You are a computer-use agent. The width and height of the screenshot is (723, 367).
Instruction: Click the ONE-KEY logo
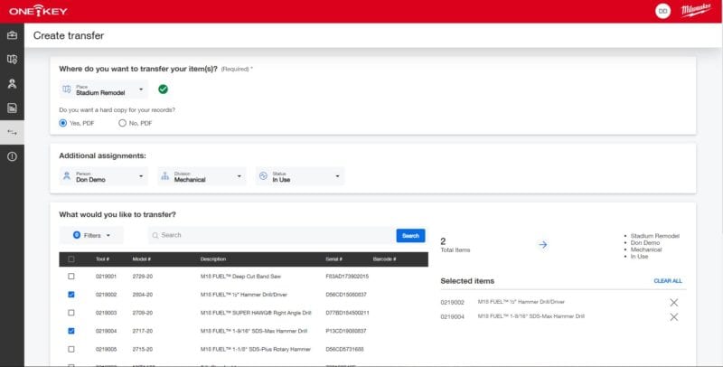click(38, 11)
